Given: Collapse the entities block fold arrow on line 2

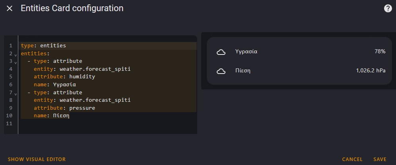Looking at the screenshot, I should 16,54.
